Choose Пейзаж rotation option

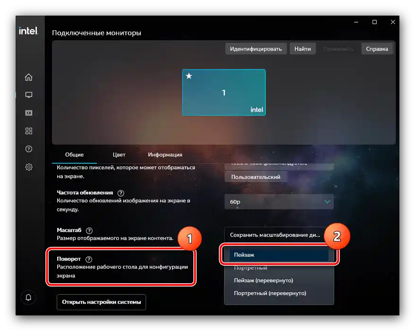pyautogui.click(x=279, y=255)
